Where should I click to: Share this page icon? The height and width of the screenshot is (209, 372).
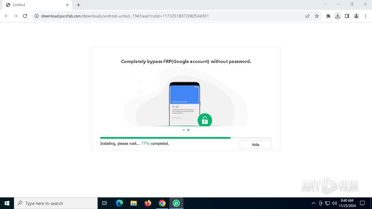pyautogui.click(x=307, y=16)
